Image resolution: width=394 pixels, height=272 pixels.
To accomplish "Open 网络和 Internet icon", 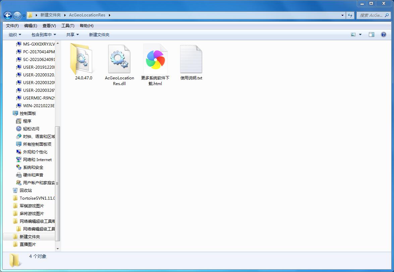I will (18, 159).
